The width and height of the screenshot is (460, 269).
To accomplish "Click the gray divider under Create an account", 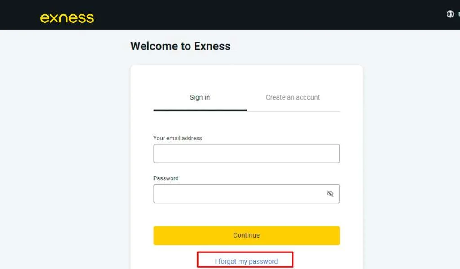I will pos(293,111).
